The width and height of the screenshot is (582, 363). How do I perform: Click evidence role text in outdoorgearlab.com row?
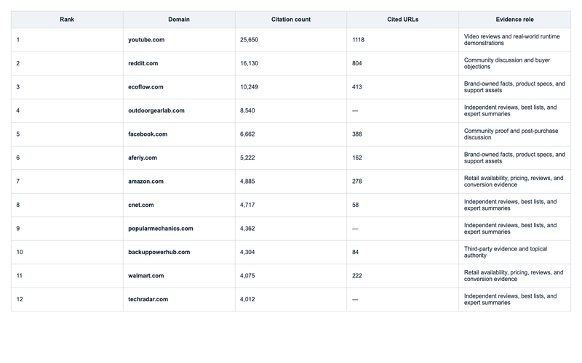tap(511, 111)
